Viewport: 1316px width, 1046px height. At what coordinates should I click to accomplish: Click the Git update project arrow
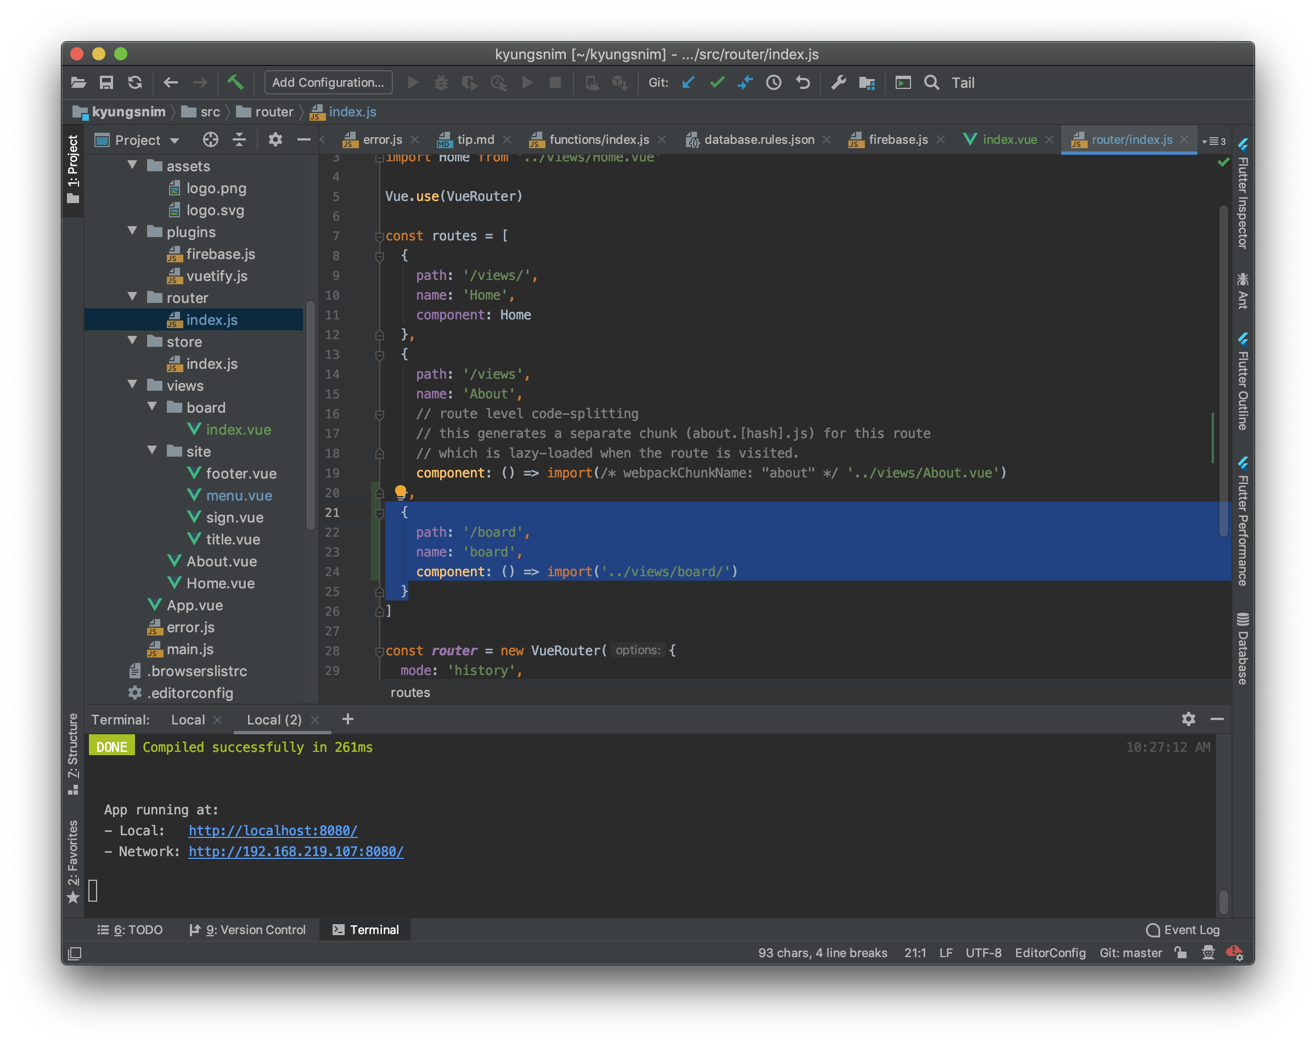(x=689, y=82)
